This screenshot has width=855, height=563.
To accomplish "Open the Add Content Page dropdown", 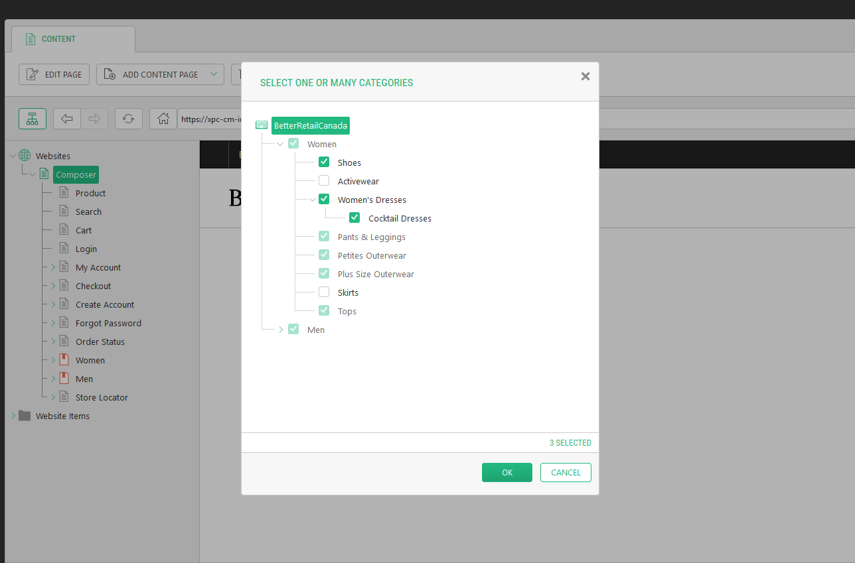I will pyautogui.click(x=212, y=74).
